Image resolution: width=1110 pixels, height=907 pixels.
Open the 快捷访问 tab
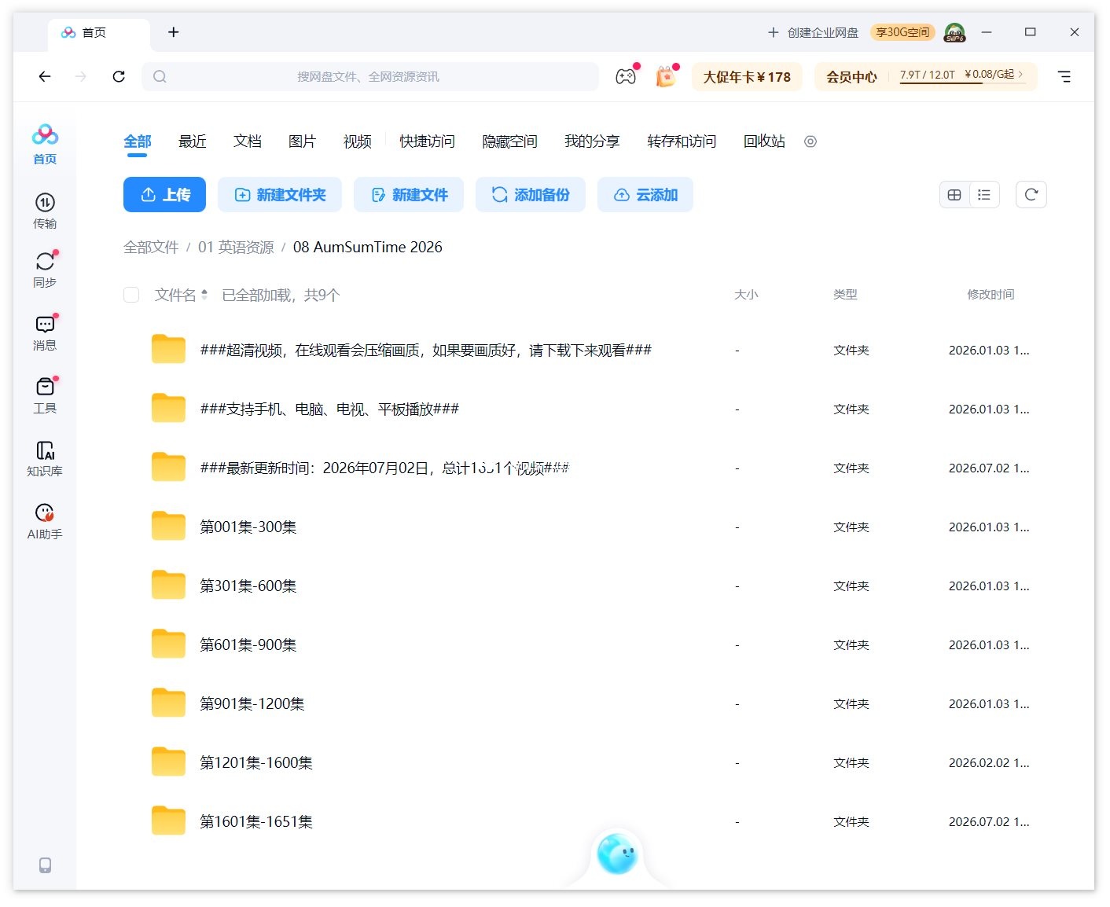pos(428,141)
